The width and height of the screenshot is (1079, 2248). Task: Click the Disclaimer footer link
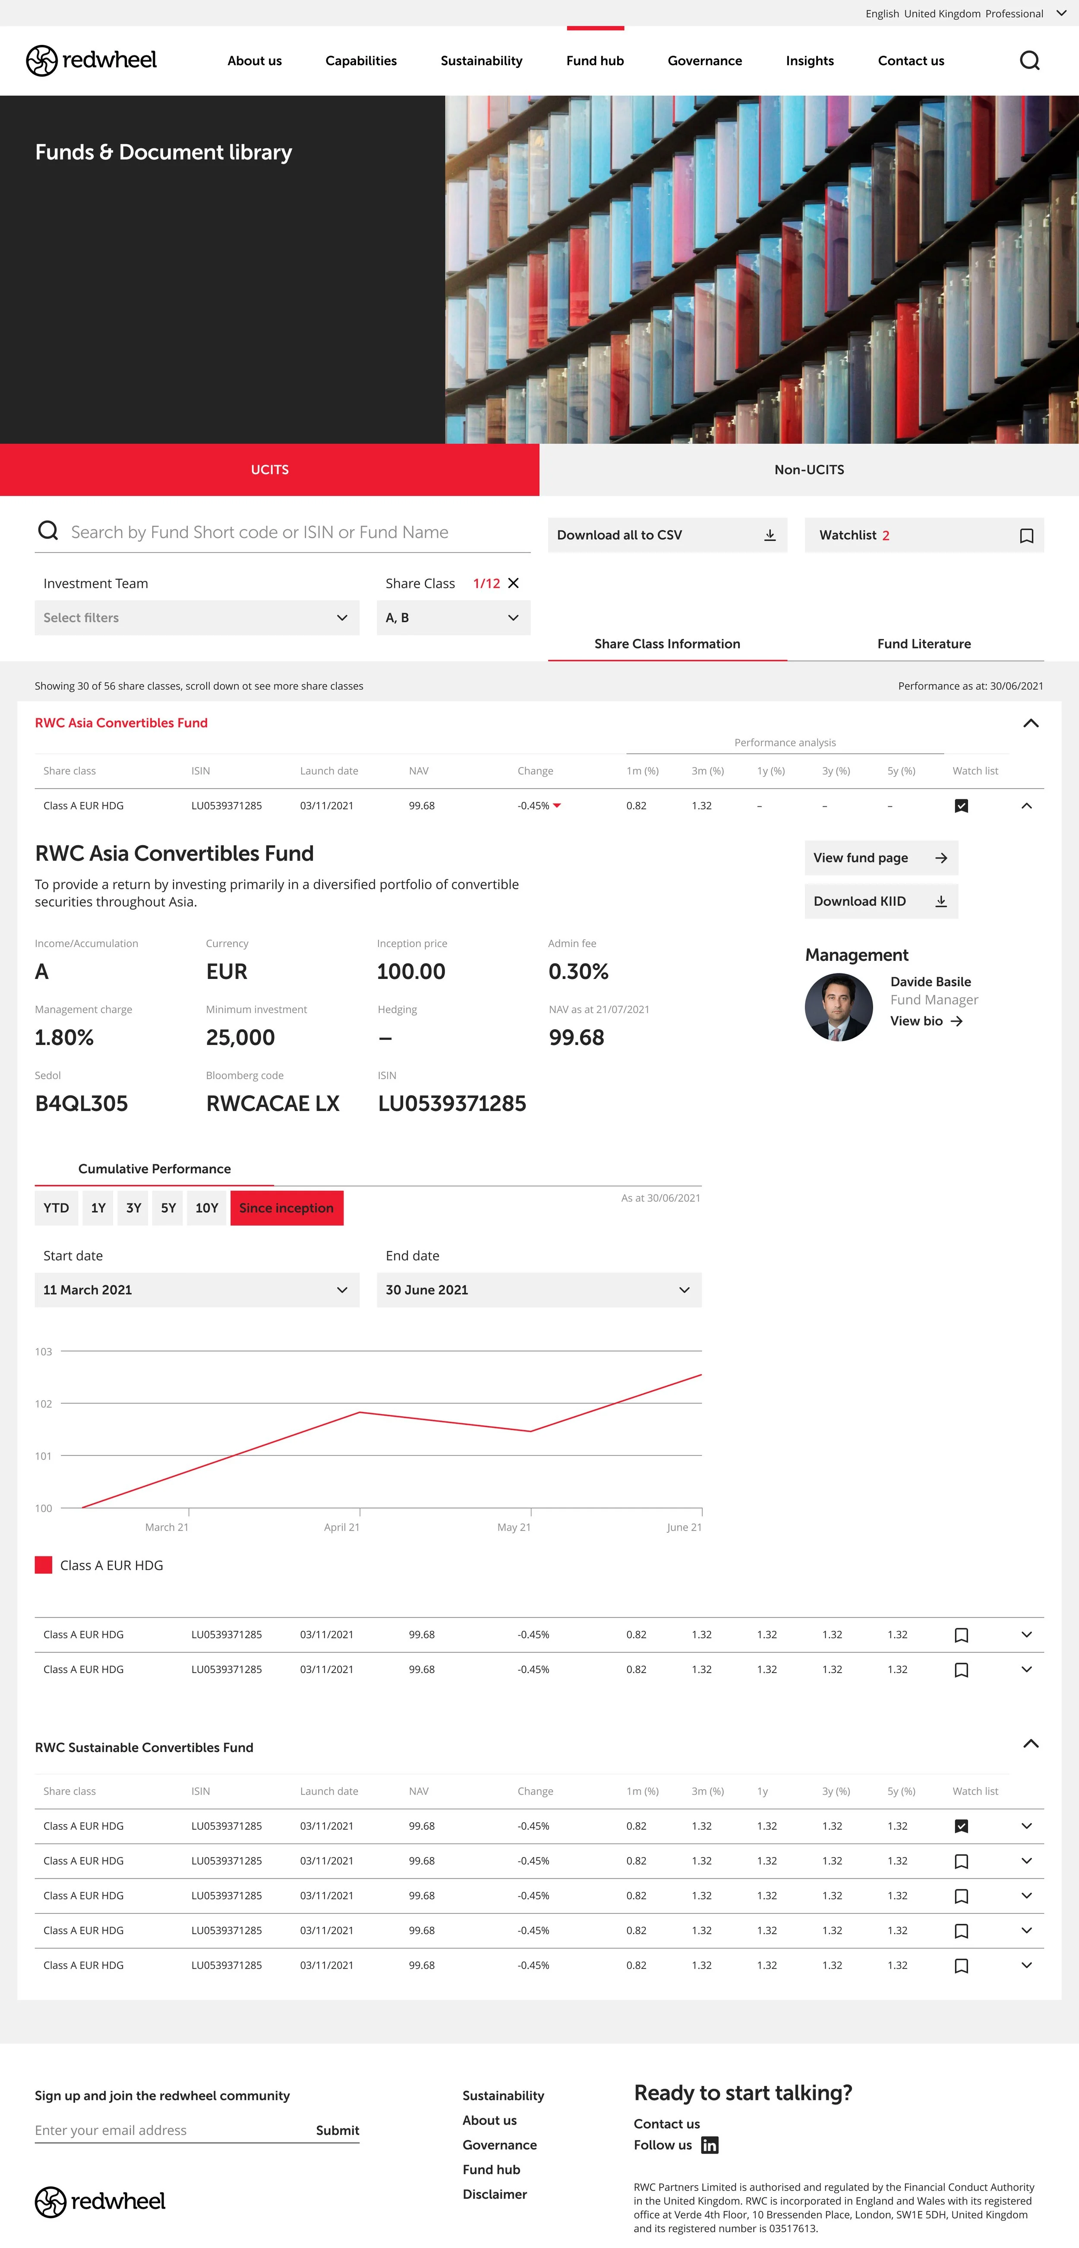click(x=495, y=2194)
